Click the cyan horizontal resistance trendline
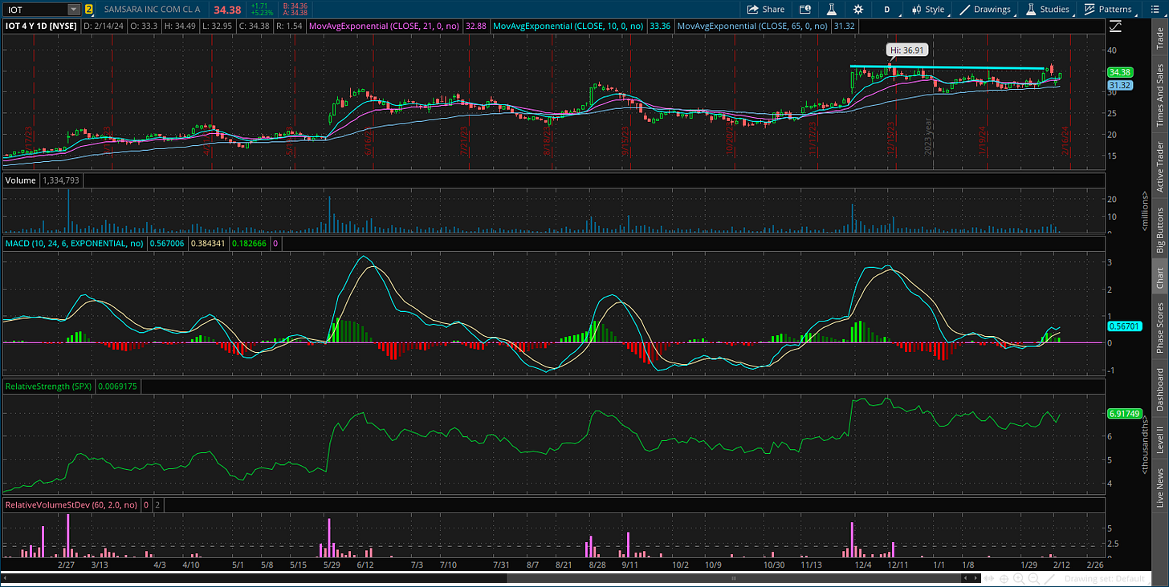This screenshot has width=1169, height=587. (x=947, y=67)
